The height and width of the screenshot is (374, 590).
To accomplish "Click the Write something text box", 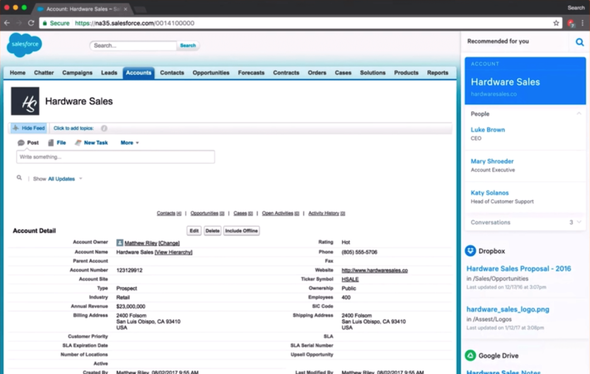I will click(x=115, y=157).
